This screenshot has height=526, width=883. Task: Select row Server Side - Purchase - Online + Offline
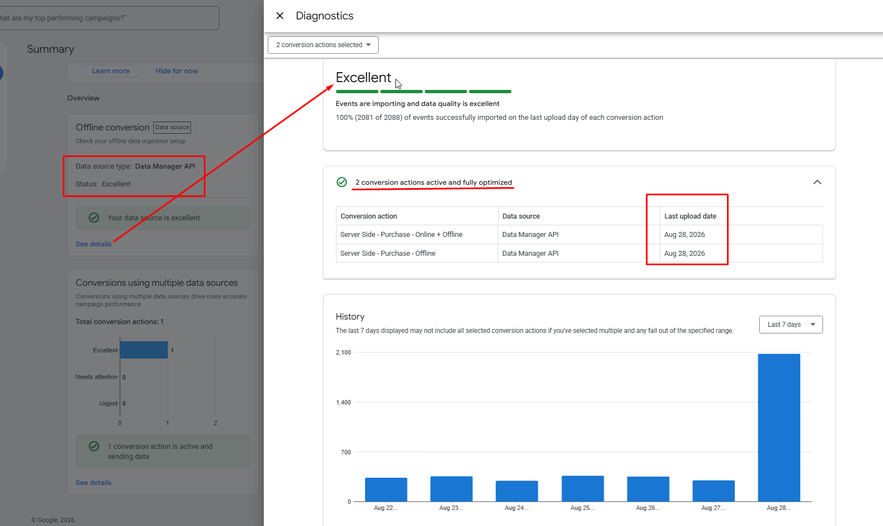coord(579,235)
